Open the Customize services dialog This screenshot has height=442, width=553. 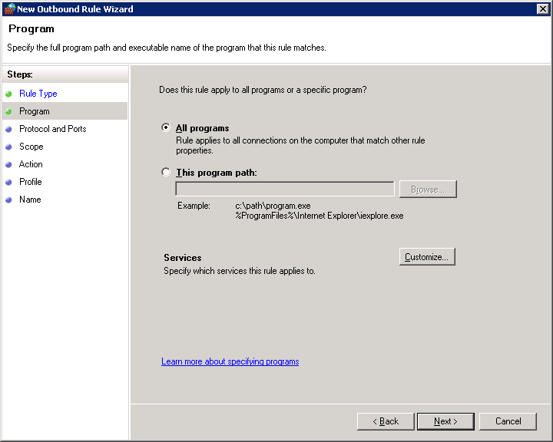(x=427, y=256)
